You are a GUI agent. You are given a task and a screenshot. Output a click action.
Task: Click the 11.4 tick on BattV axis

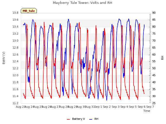pyautogui.click(x=15, y=96)
